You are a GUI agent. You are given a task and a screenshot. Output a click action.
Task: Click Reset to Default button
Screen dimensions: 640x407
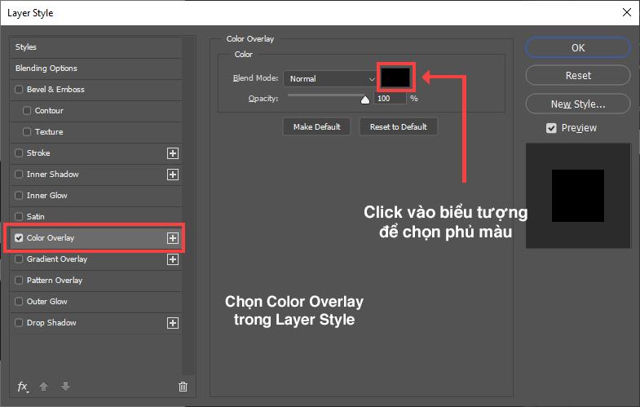pyautogui.click(x=399, y=127)
